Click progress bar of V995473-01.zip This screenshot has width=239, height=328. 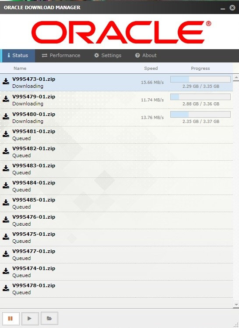[200, 79]
